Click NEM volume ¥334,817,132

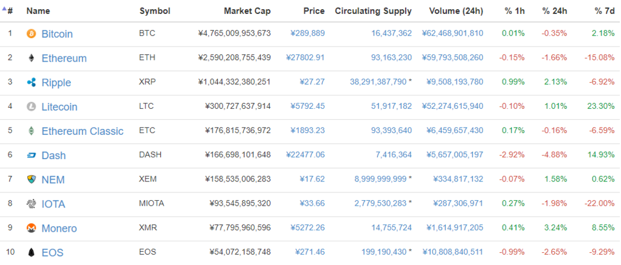click(x=458, y=179)
